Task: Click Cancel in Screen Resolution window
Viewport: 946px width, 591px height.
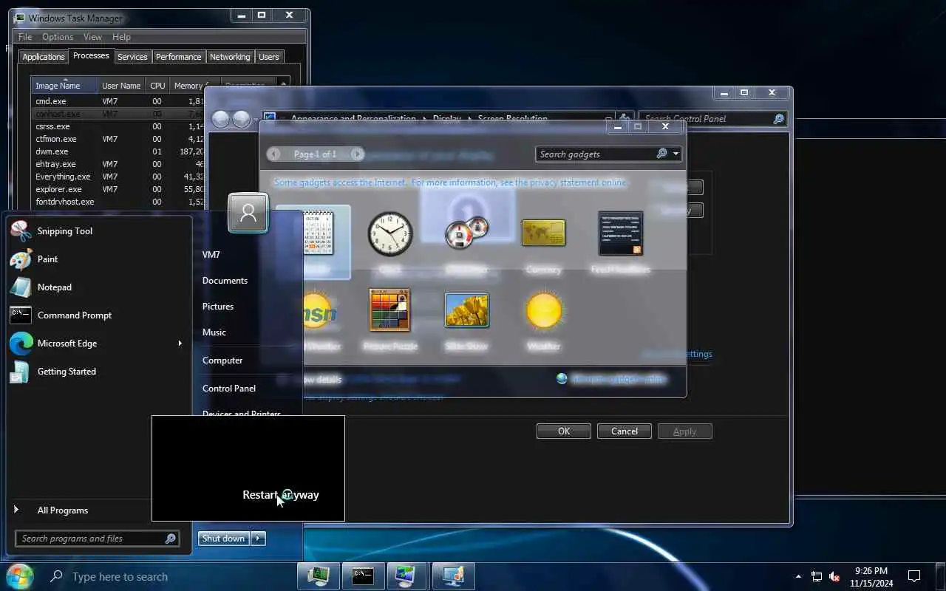Action: tap(625, 431)
